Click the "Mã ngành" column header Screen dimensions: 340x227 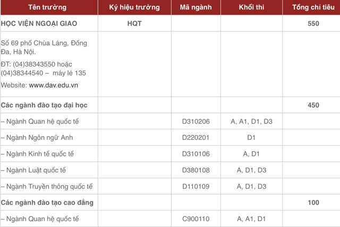[x=195, y=7]
